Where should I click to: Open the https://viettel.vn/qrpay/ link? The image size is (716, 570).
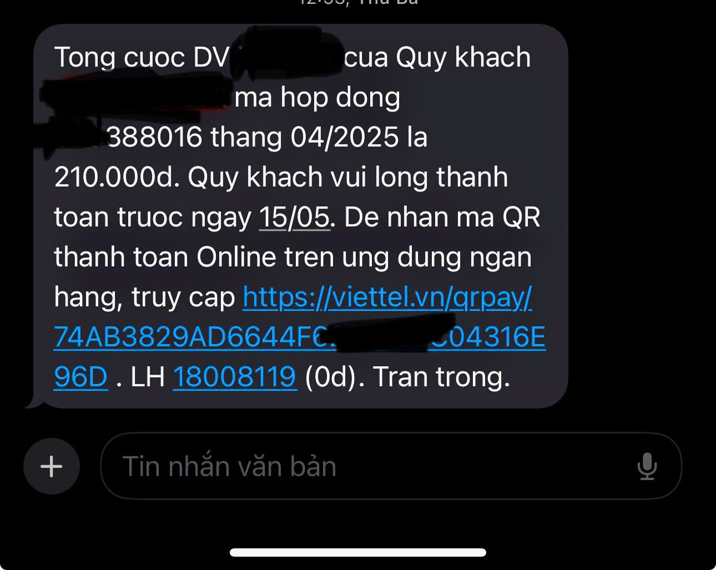[387, 297]
